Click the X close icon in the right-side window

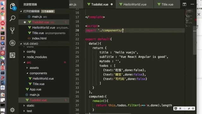(x=199, y=14)
